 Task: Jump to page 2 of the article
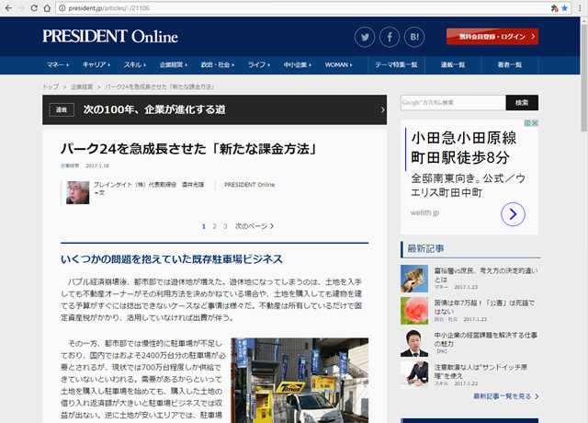214,225
